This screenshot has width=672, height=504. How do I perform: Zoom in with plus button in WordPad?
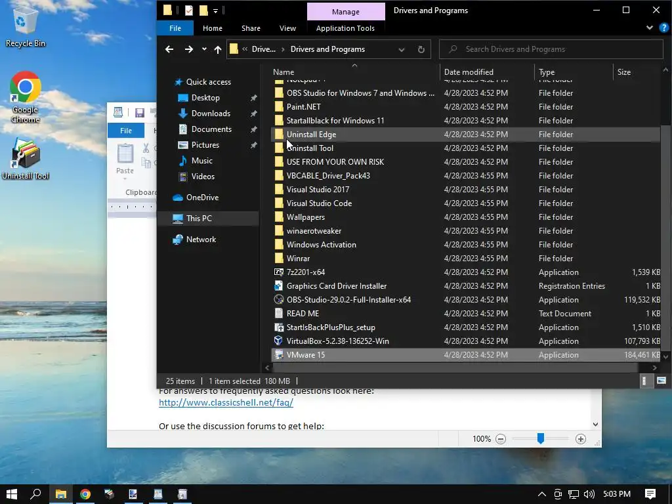coord(581,439)
